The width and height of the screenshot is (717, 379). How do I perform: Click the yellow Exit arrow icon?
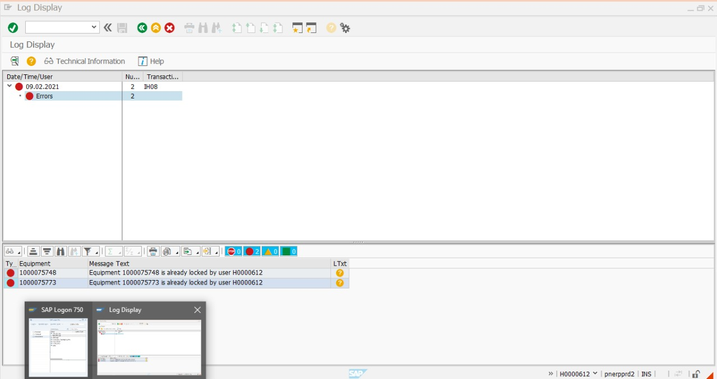tap(156, 28)
